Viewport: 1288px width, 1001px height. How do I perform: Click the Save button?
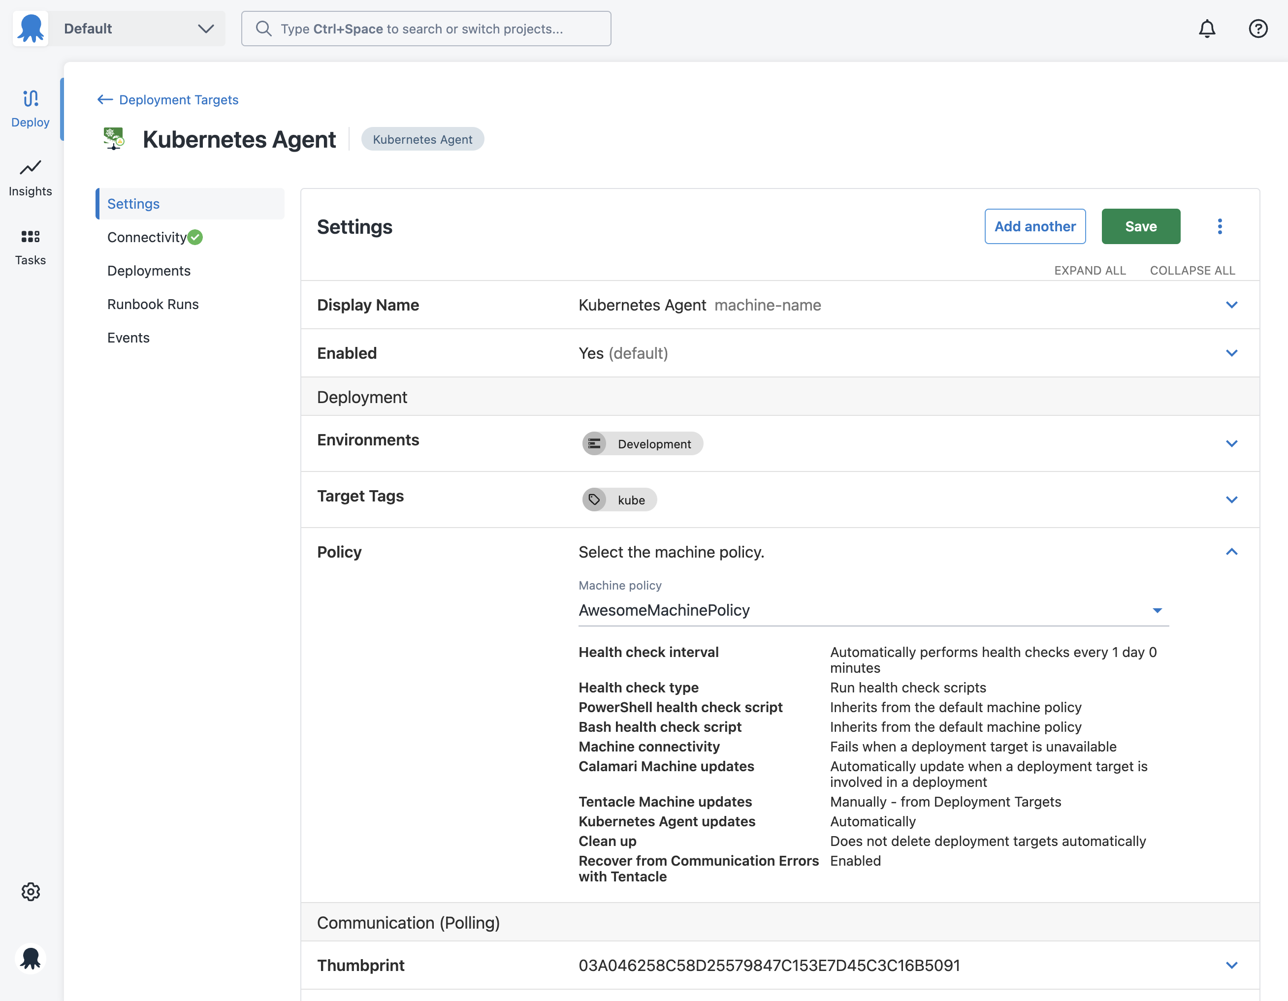[1140, 226]
